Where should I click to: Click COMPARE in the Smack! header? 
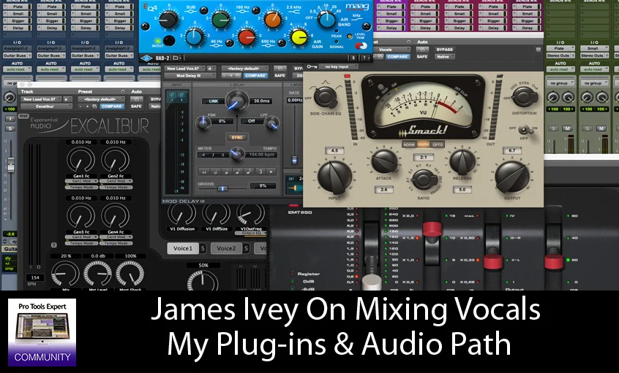click(397, 57)
